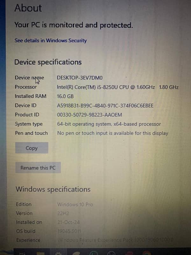Click the Windows specifications heading
The width and height of the screenshot is (191, 255).
pos(53,189)
